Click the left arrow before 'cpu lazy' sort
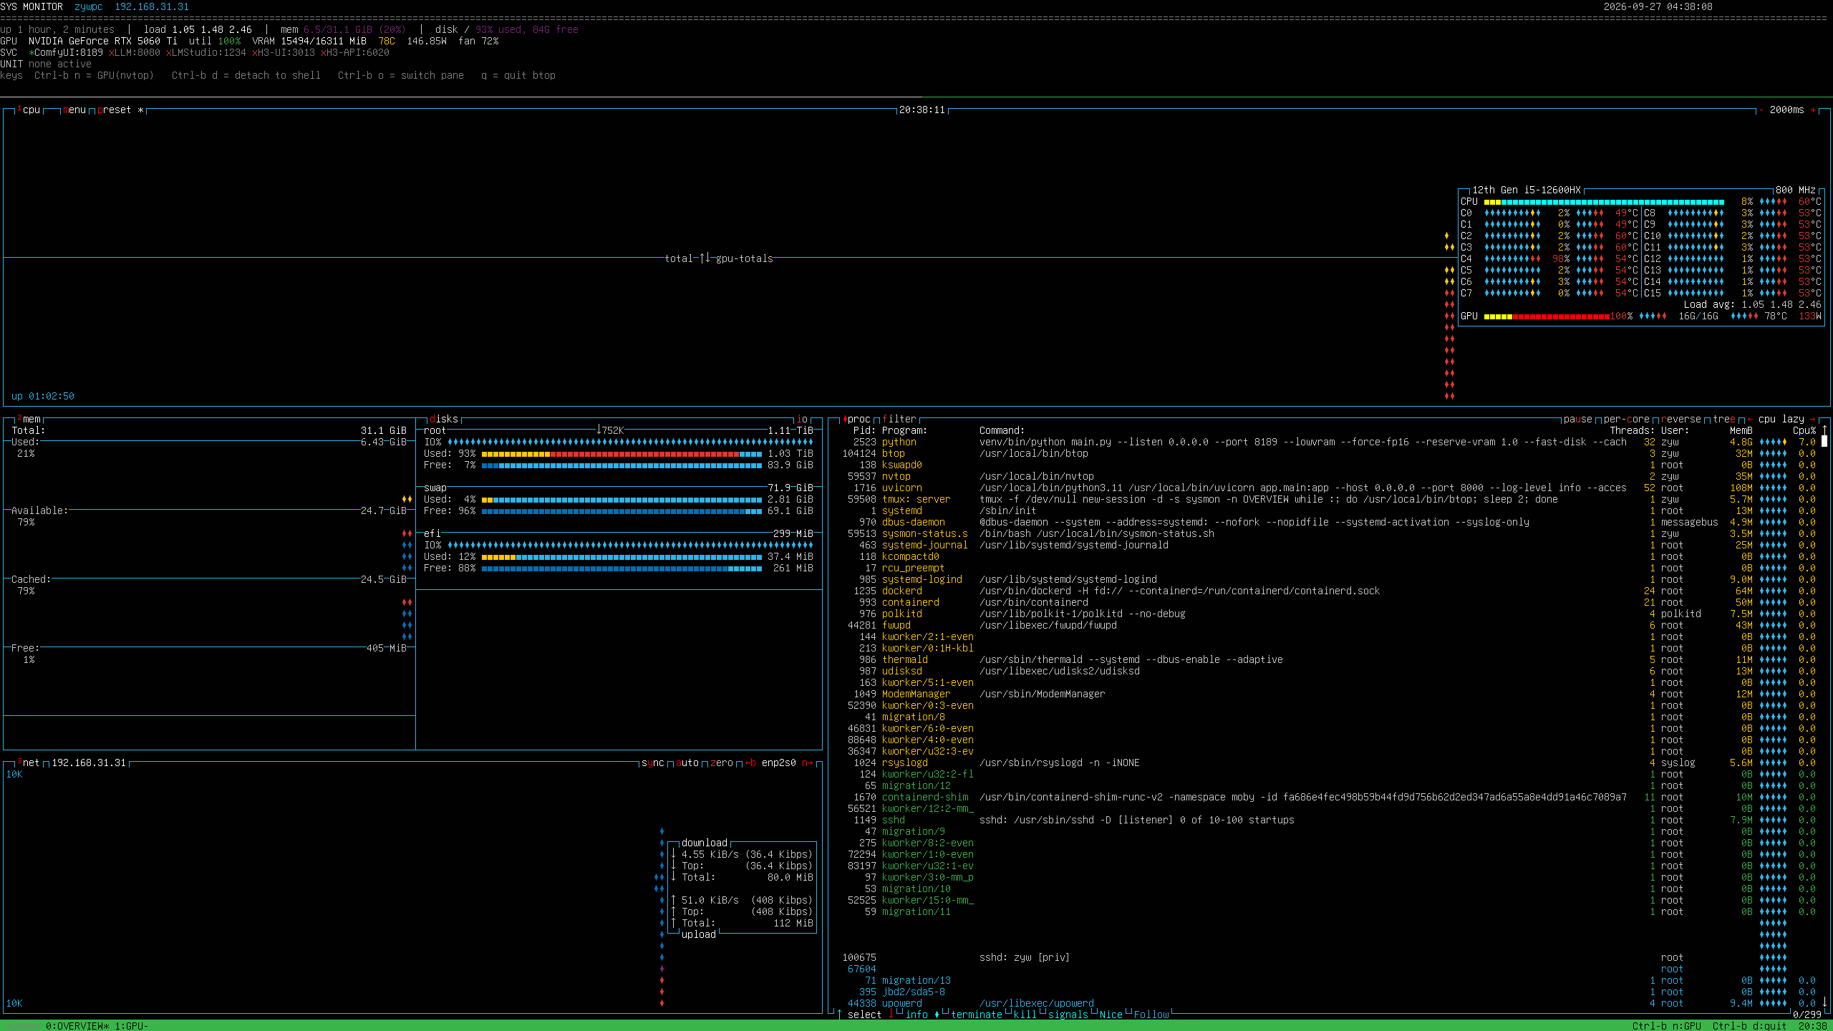 [1750, 419]
